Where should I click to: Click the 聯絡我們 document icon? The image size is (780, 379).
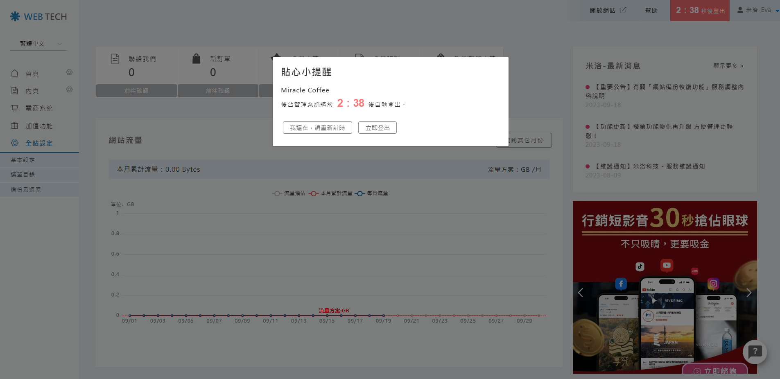pos(115,59)
